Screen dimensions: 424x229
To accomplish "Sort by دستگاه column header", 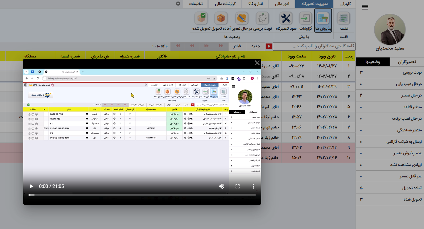I will point(31,56).
